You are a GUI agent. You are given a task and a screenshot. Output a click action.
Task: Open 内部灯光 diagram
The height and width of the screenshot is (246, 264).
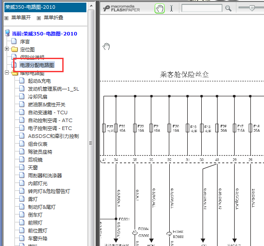pyautogui.click(x=38, y=184)
